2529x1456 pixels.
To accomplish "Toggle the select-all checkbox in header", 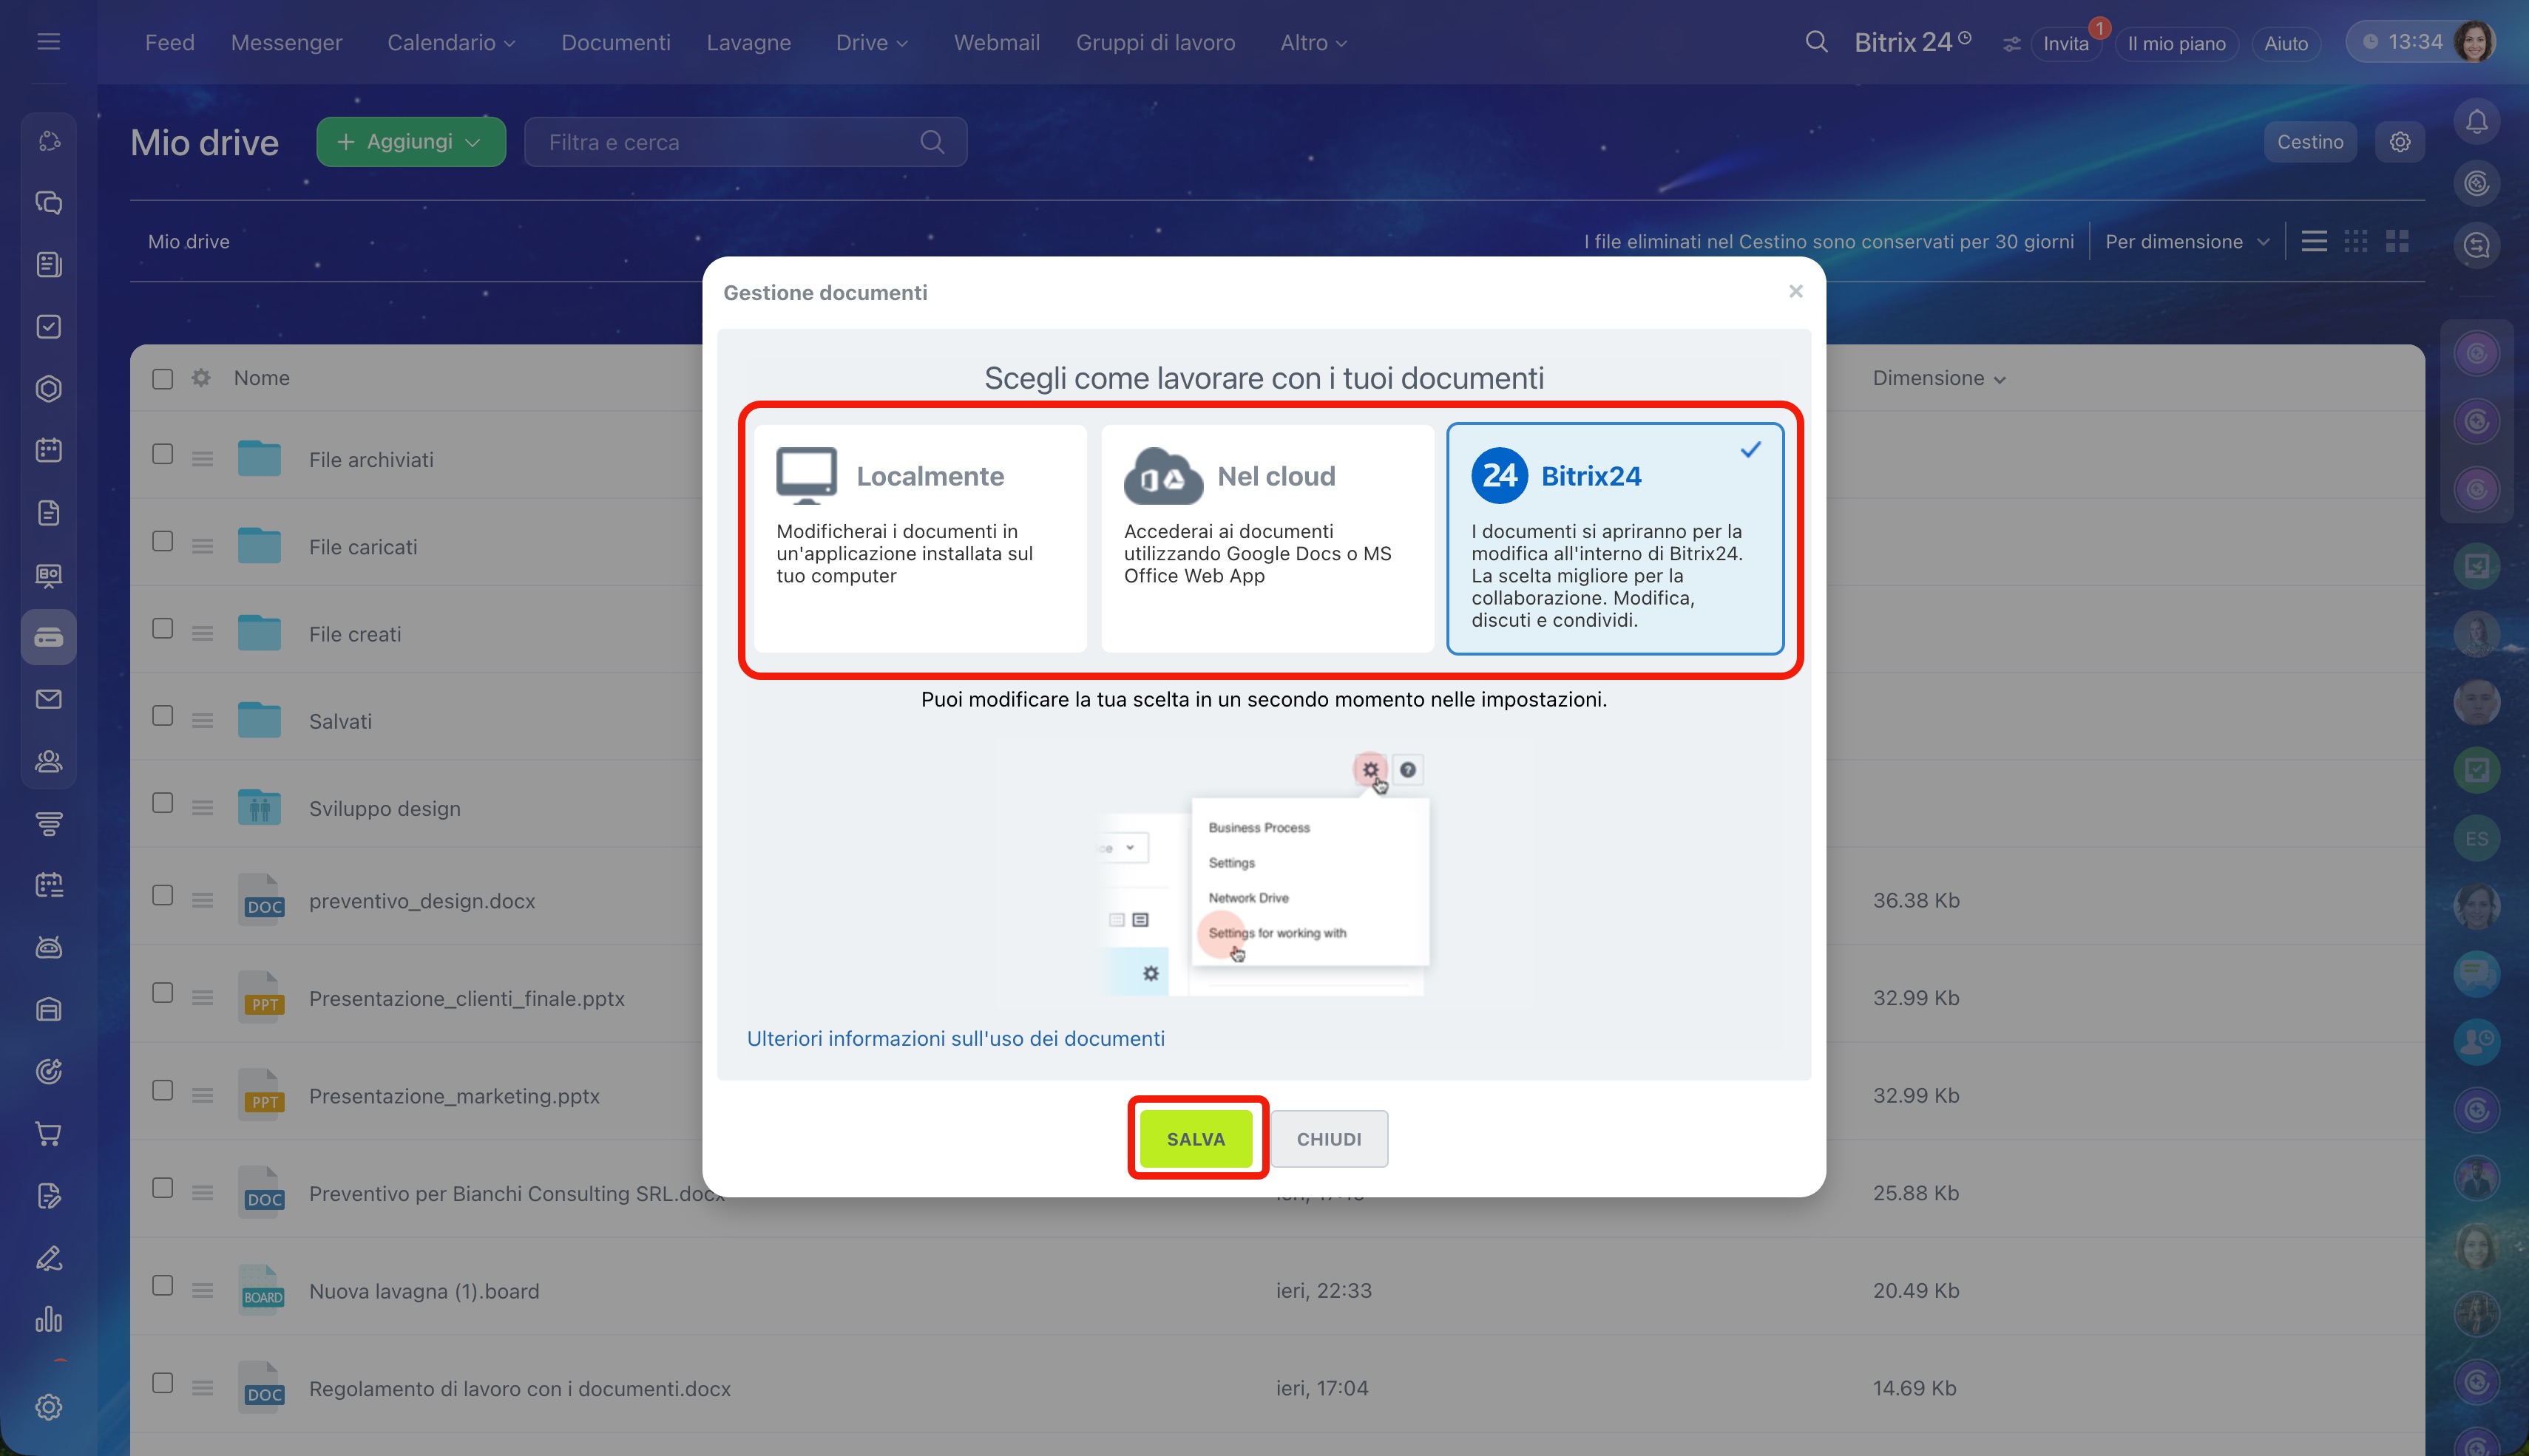I will 162,378.
